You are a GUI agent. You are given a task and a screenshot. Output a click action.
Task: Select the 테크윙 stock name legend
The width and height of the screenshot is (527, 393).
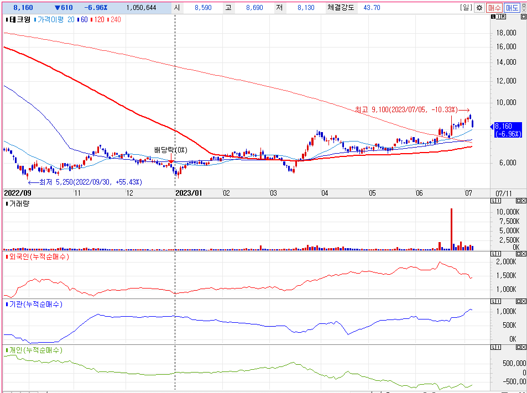pos(20,20)
